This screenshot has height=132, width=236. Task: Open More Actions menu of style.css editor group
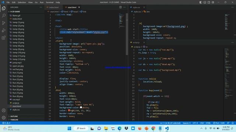coord(233,7)
